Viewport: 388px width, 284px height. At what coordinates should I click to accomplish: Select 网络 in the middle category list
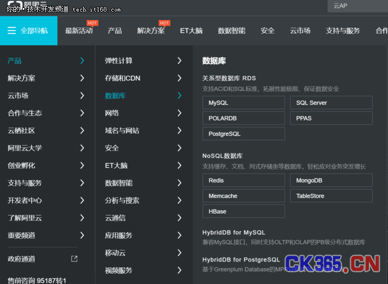[112, 113]
